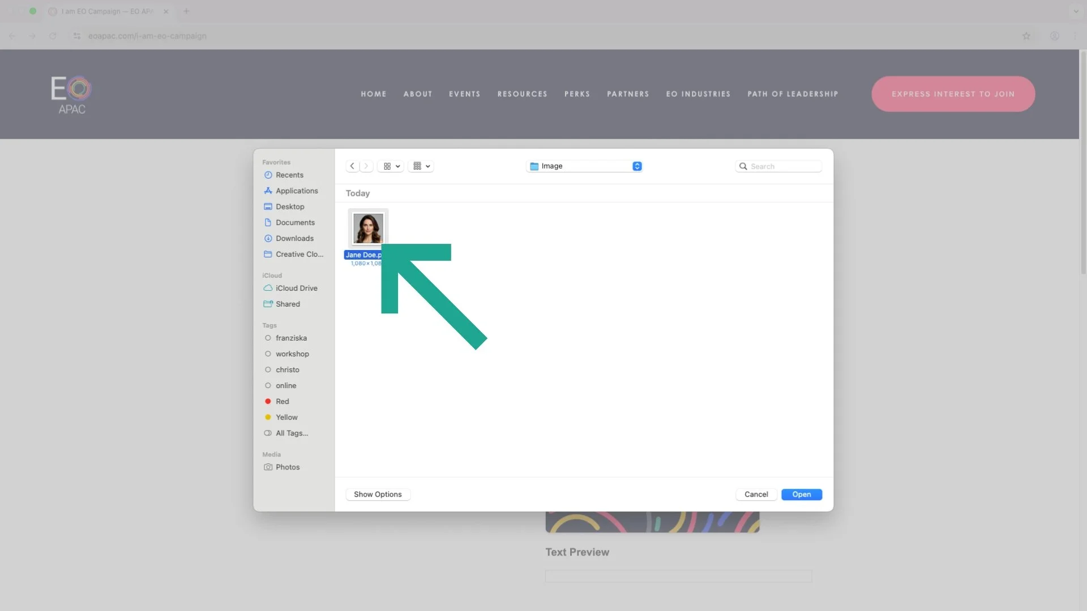Open the RESOURCES menu on the website
The image size is (1087, 611).
pos(522,94)
